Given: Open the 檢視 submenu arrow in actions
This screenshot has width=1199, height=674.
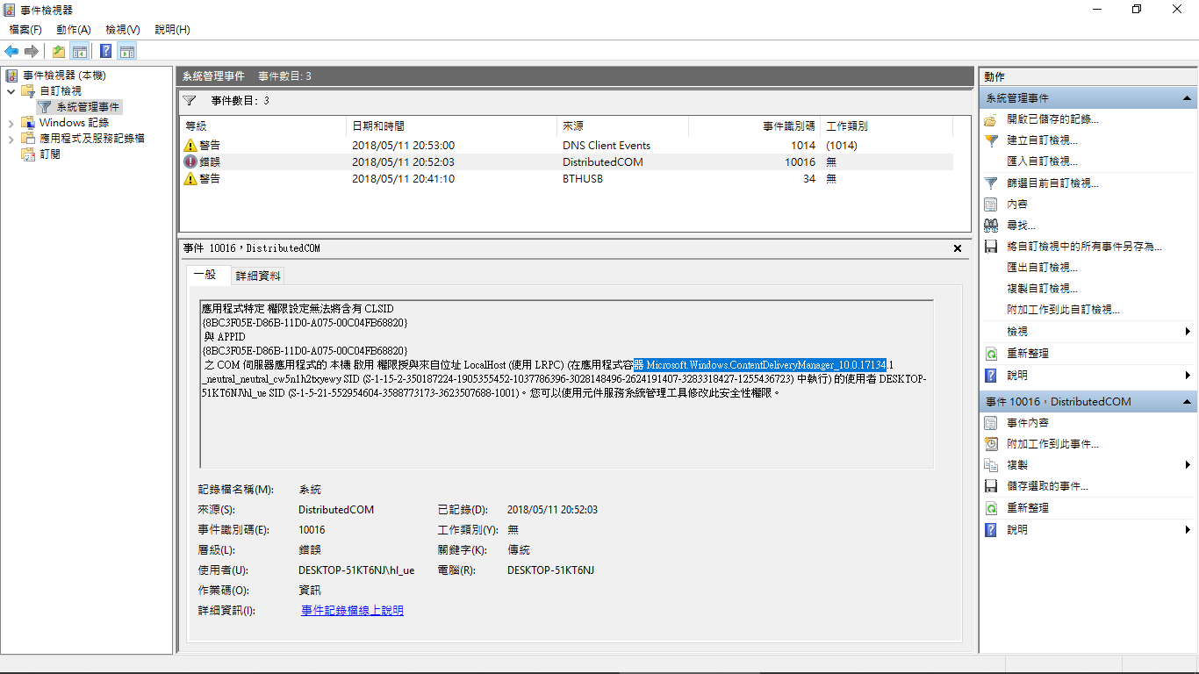Looking at the screenshot, I should pyautogui.click(x=1188, y=332).
